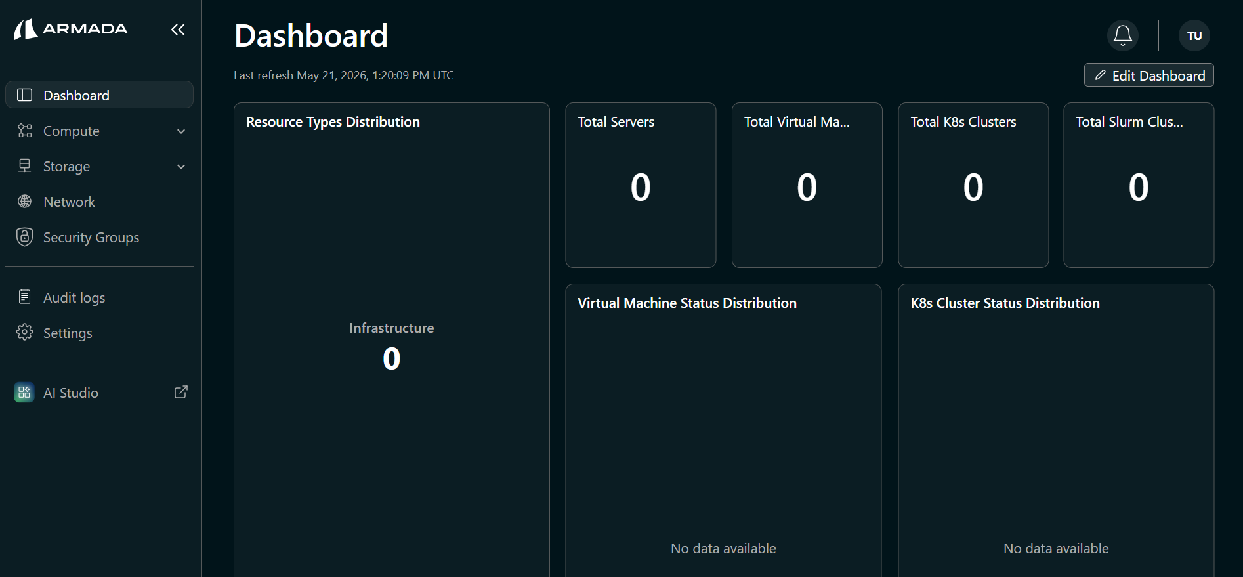Click the Security Groups shield icon
Viewport: 1243px width, 577px height.
coord(24,237)
